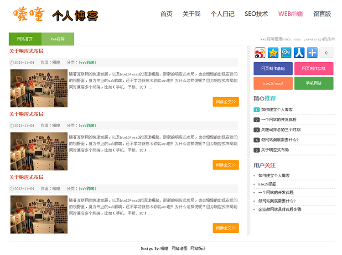This screenshot has width=342, height=255.
Task: Click 阅读全文 button of first article
Action: (x=226, y=102)
